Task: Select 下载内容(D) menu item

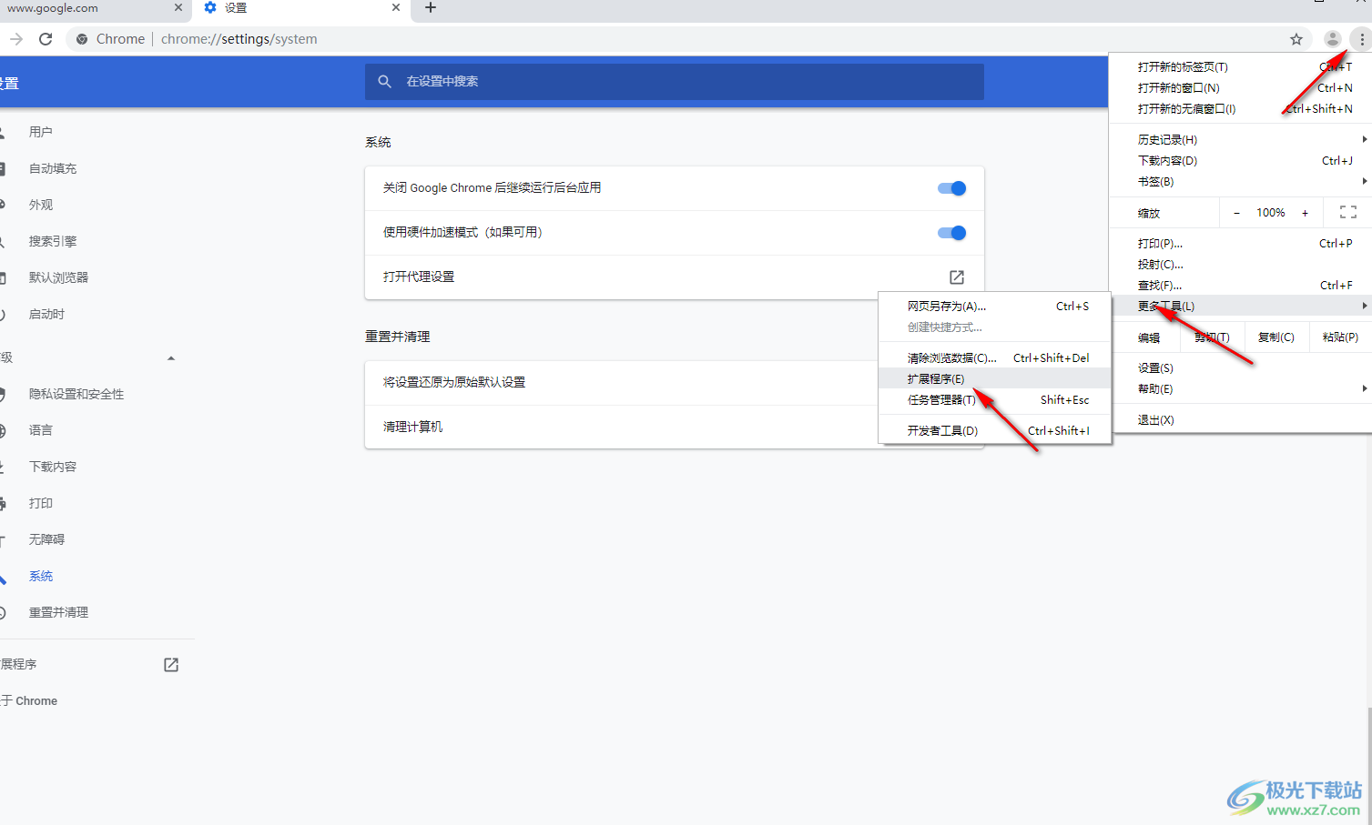Action: (x=1240, y=160)
